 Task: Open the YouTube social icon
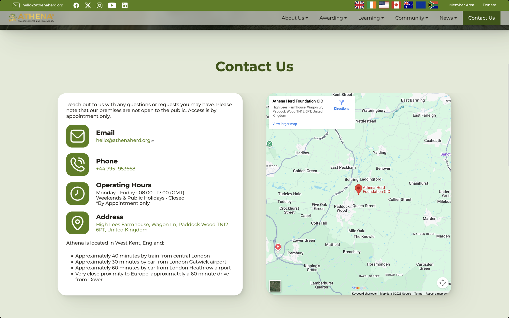click(112, 5)
